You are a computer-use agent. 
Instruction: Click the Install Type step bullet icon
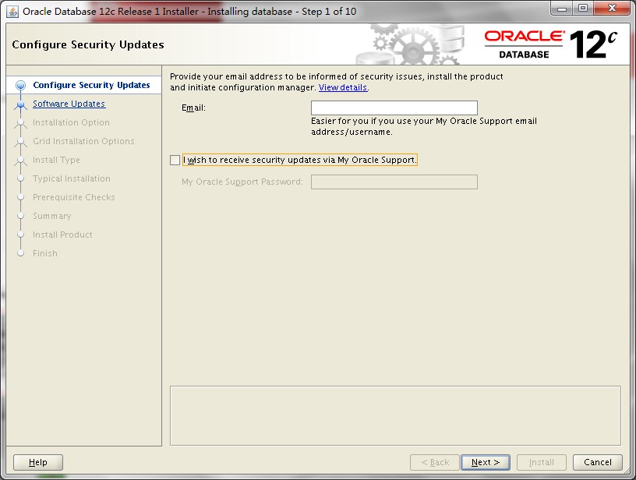pyautogui.click(x=21, y=161)
